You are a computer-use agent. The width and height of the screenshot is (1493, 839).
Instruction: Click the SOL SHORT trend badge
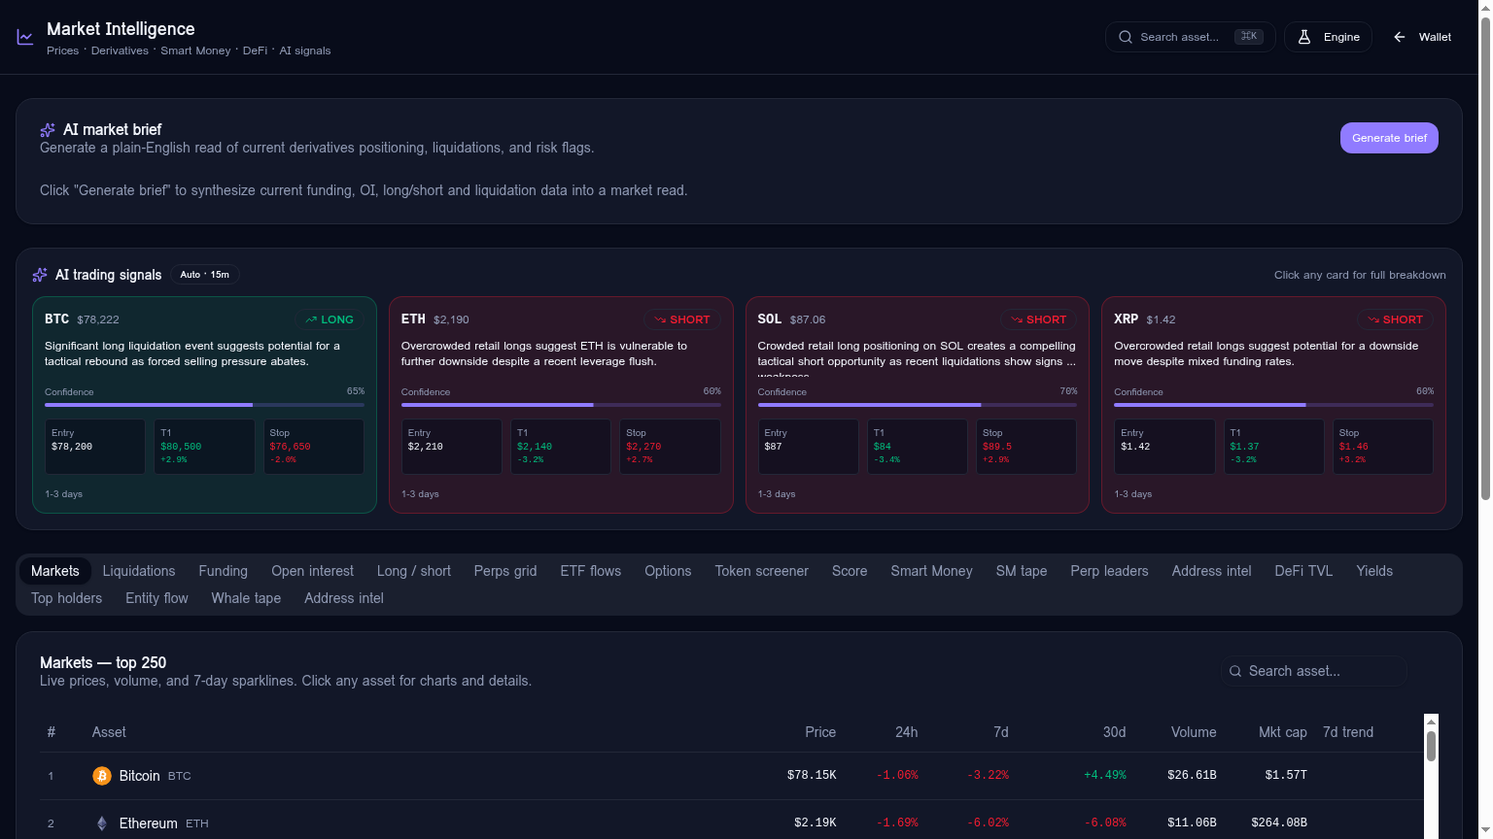point(1039,319)
